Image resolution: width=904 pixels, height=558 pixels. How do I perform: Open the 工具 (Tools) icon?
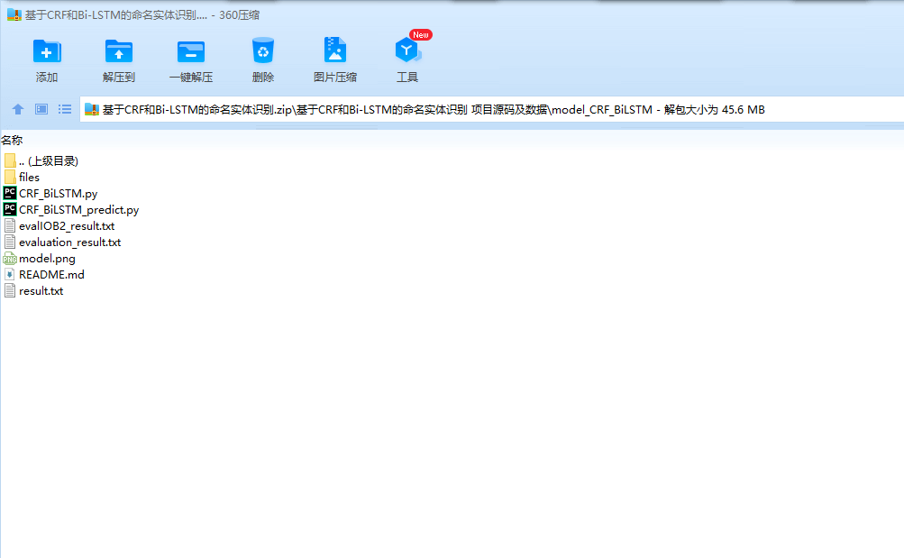pyautogui.click(x=407, y=50)
